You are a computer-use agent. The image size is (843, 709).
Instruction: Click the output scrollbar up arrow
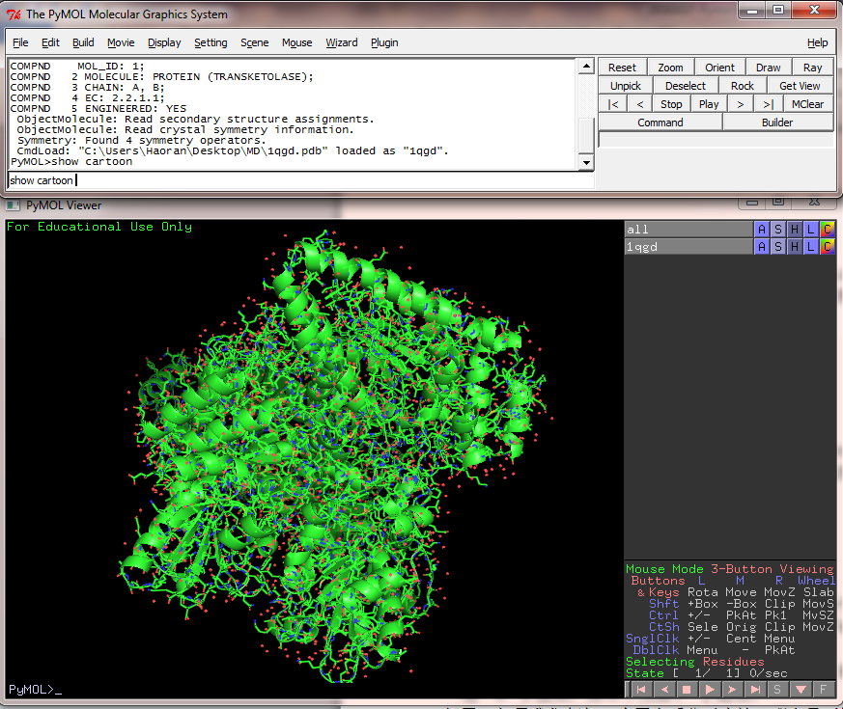(x=586, y=66)
